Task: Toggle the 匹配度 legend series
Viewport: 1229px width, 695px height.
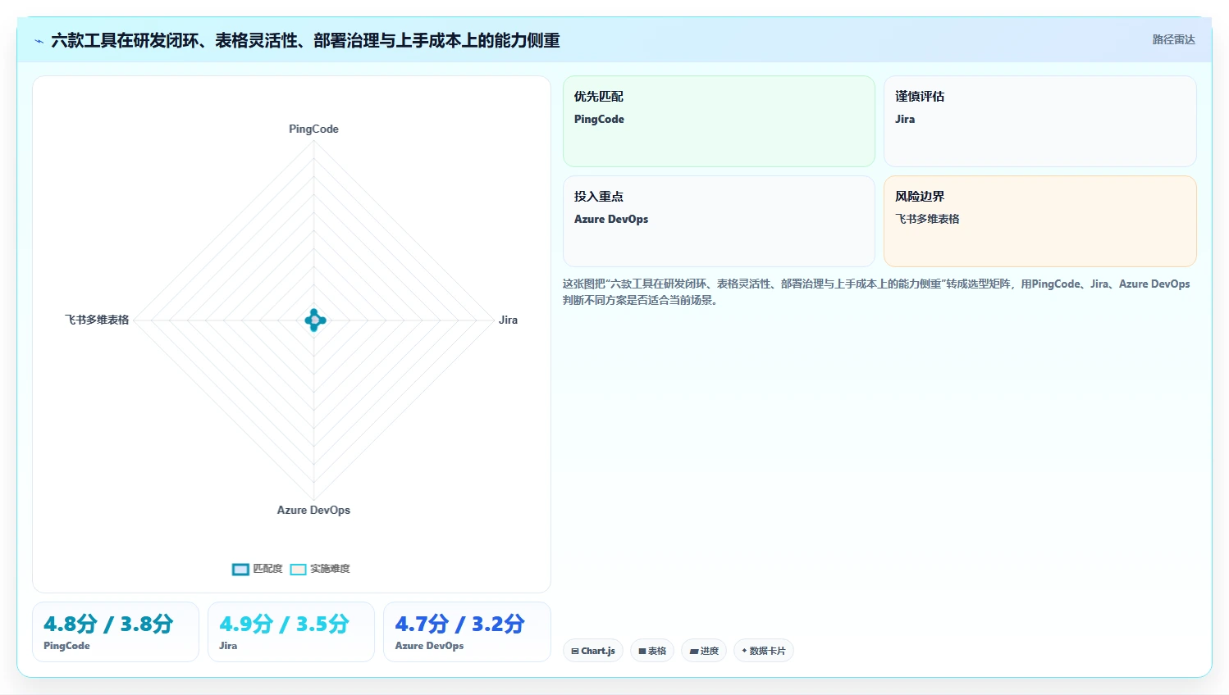Action: point(257,569)
